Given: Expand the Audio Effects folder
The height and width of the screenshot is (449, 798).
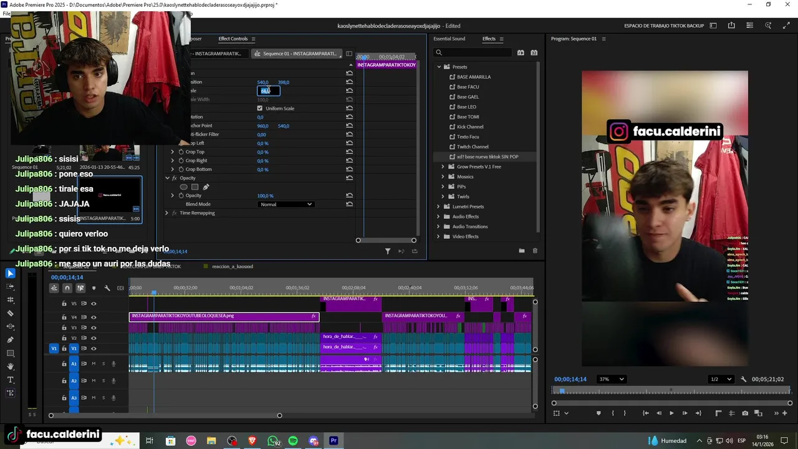Looking at the screenshot, I should tap(438, 216).
